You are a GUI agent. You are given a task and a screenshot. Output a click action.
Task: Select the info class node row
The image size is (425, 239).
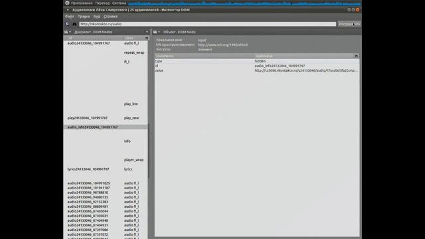click(106, 141)
